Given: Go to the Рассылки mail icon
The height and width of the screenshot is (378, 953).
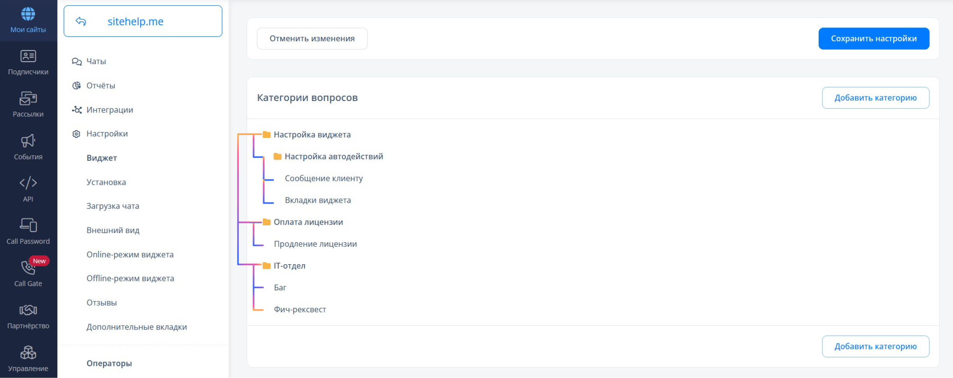Looking at the screenshot, I should click(28, 98).
